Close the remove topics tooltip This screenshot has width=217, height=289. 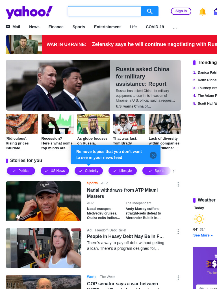[x=153, y=155]
